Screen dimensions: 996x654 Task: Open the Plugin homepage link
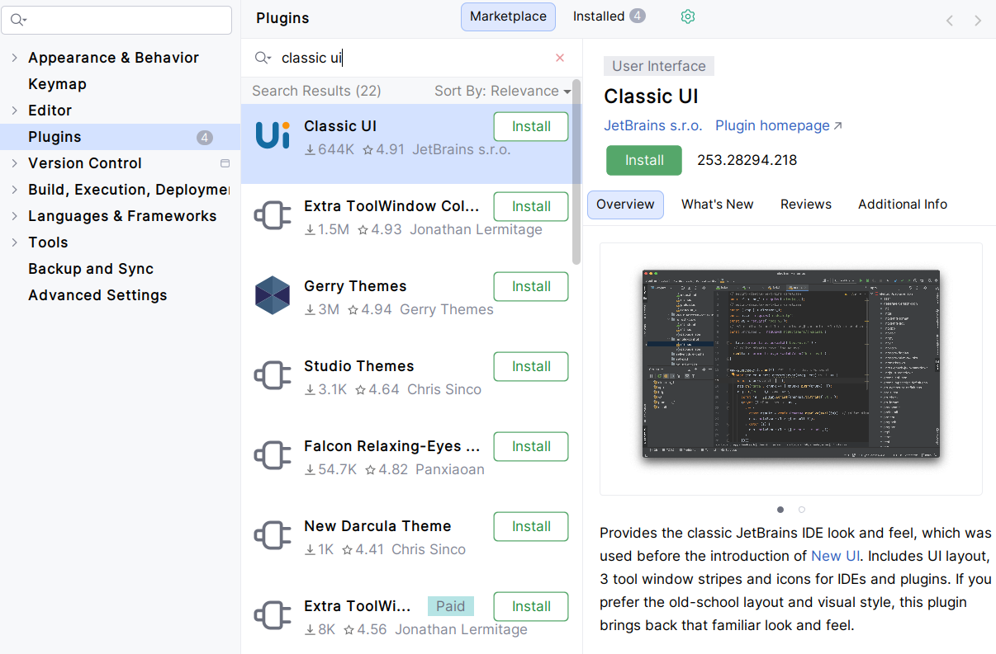click(x=778, y=125)
